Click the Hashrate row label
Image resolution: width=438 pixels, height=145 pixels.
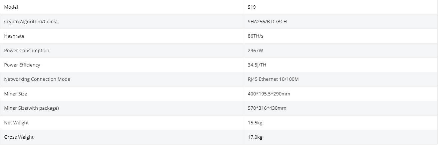pyautogui.click(x=14, y=36)
